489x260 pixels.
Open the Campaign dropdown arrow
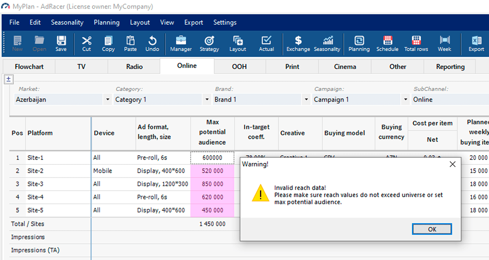tap(406, 99)
